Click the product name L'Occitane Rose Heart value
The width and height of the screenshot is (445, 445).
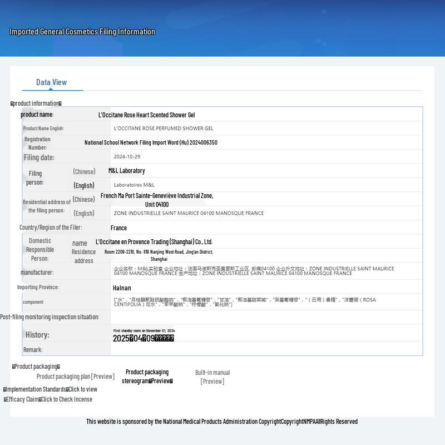click(x=146, y=115)
